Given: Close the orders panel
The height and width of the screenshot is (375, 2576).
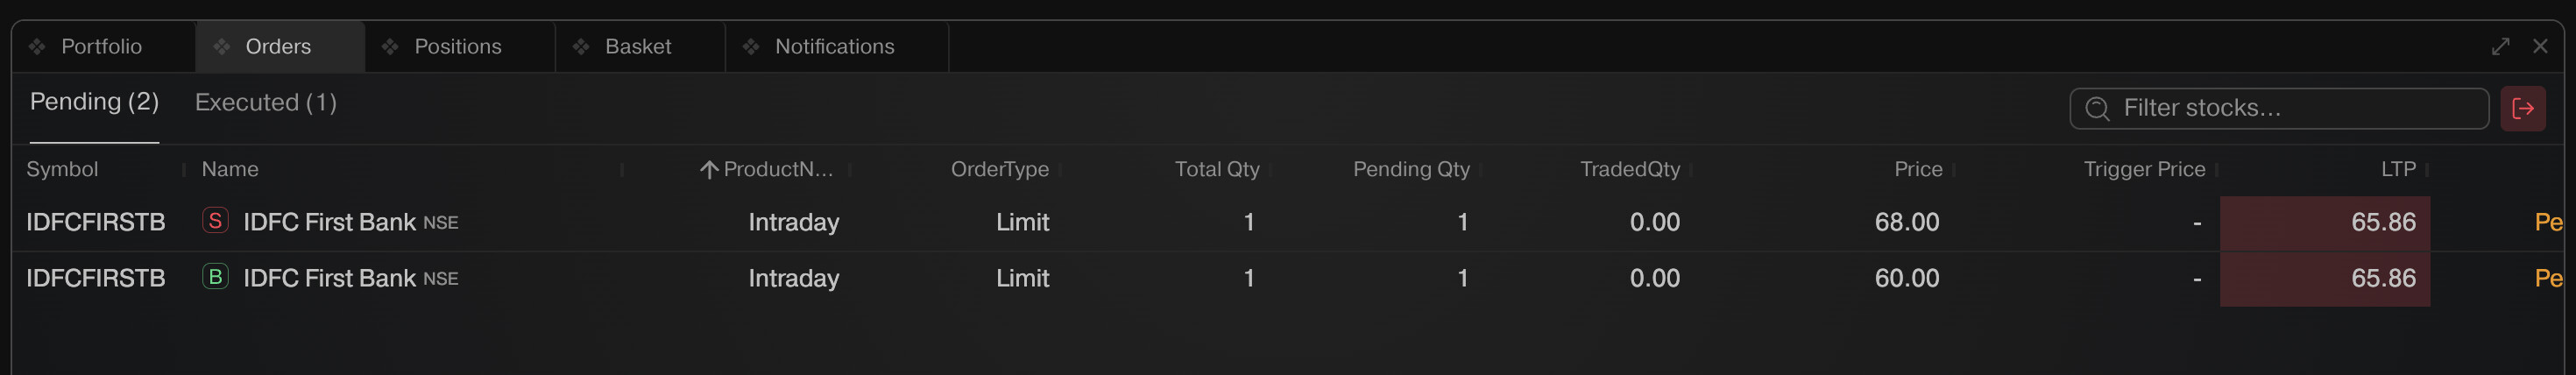Looking at the screenshot, I should coord(2540,46).
